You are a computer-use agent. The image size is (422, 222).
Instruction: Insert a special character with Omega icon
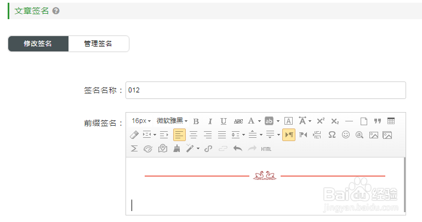point(332,135)
